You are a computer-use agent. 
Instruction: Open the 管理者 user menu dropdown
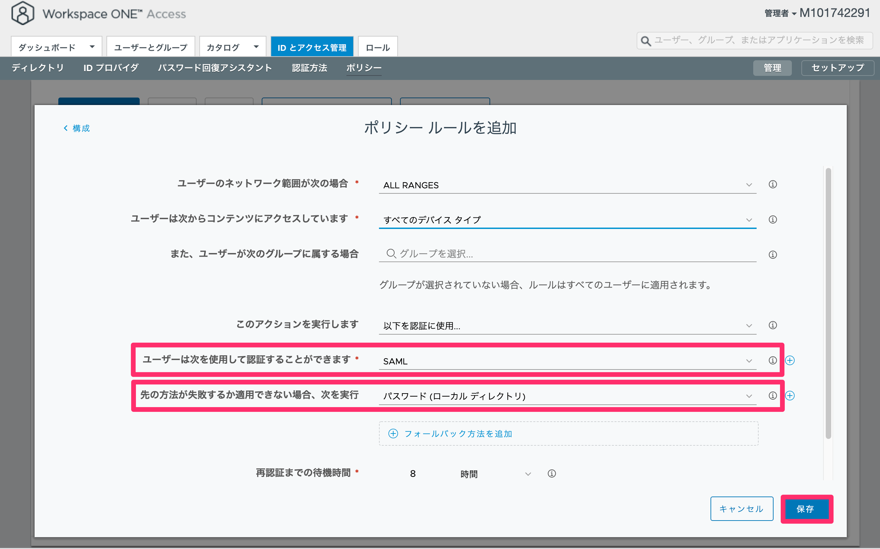pos(780,14)
